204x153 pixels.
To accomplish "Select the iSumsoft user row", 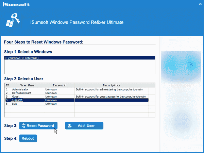I will tap(77, 100).
